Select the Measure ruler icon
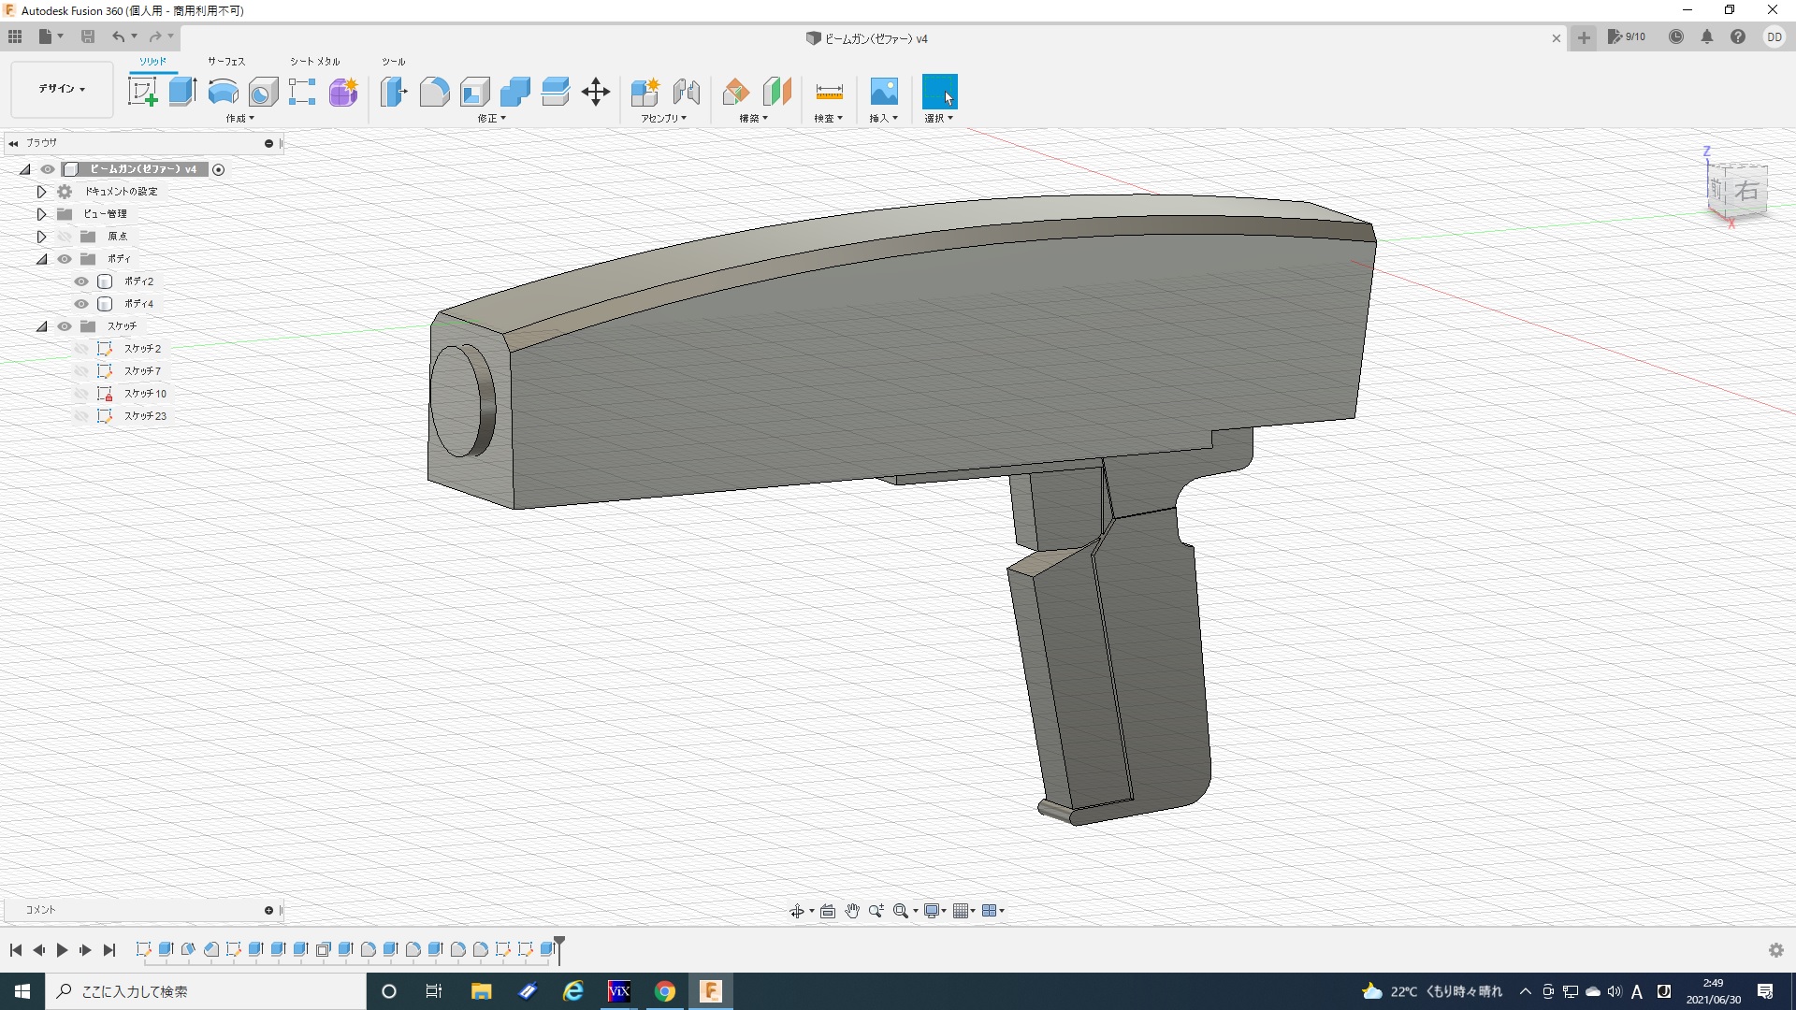The width and height of the screenshot is (1796, 1010). coord(829,92)
